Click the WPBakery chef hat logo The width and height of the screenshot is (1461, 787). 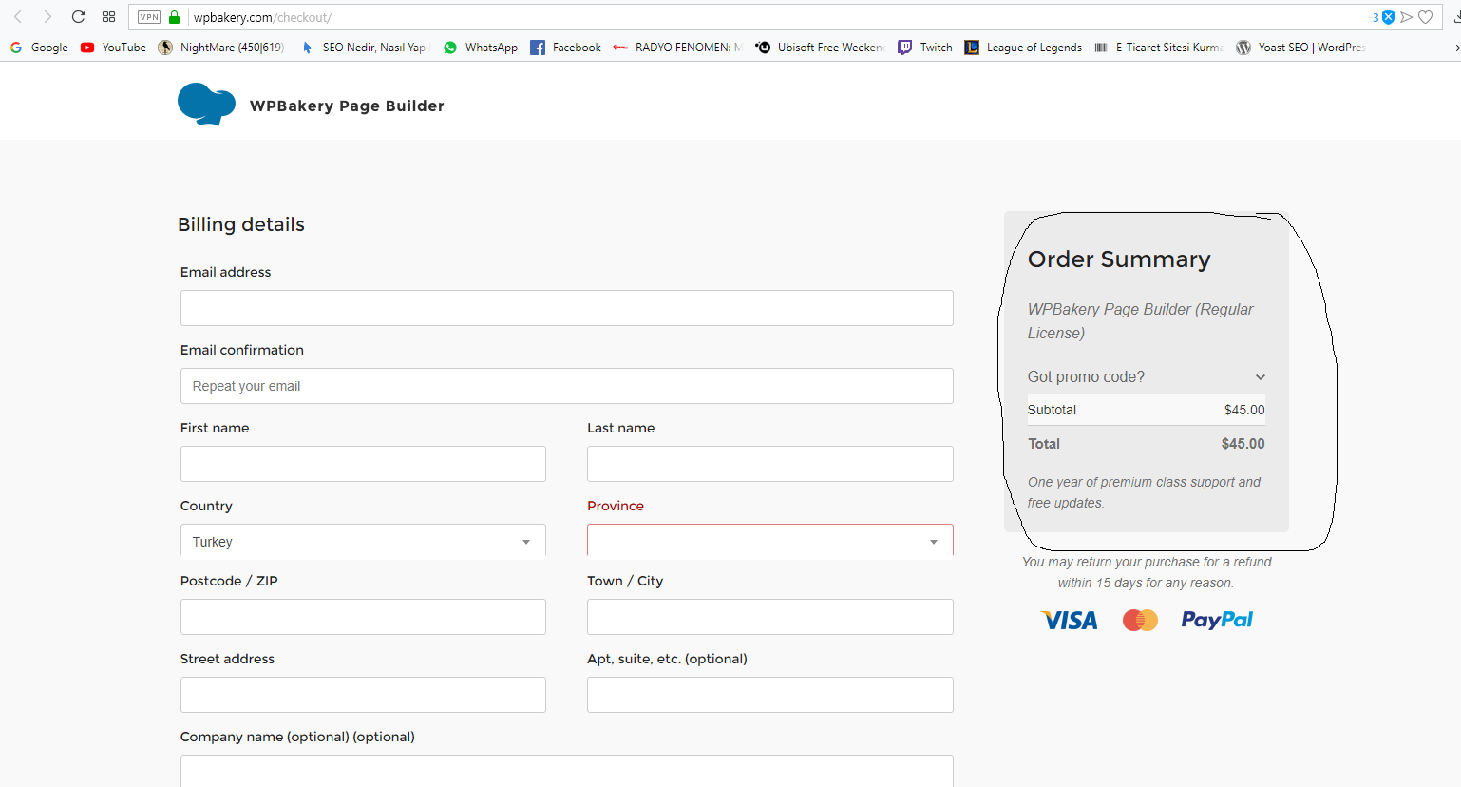[206, 104]
